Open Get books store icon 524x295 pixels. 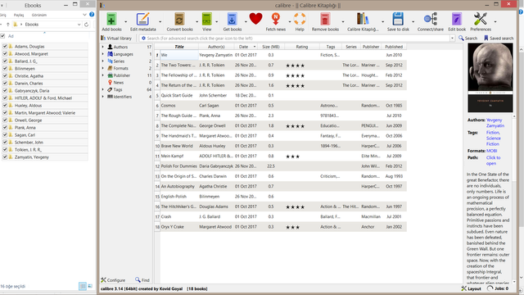[232, 19]
